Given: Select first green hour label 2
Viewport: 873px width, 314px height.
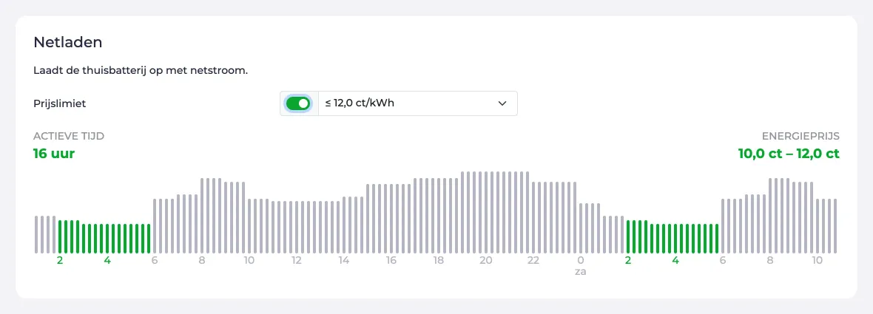Looking at the screenshot, I should [x=60, y=261].
